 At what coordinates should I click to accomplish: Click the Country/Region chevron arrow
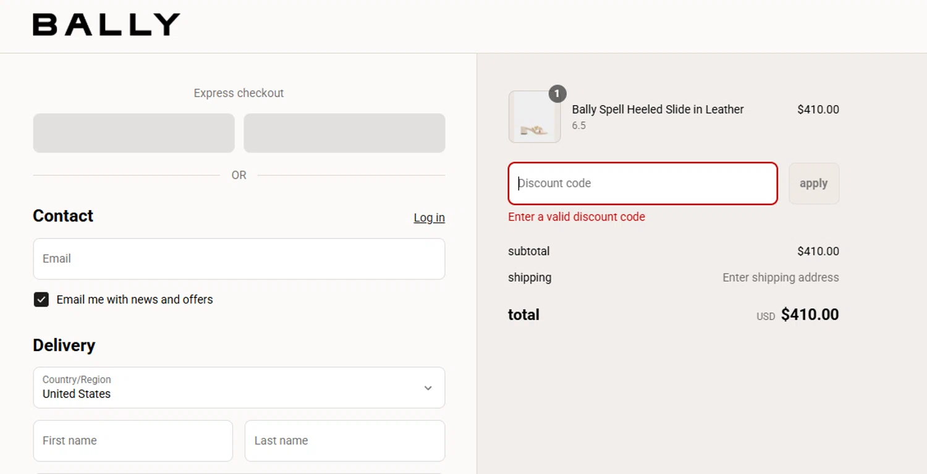(x=428, y=388)
